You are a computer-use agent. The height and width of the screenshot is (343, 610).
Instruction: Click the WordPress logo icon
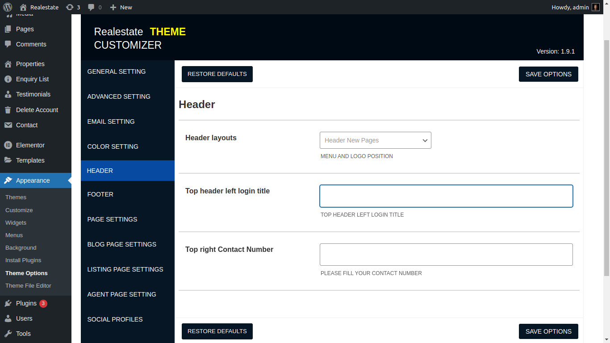(8, 7)
